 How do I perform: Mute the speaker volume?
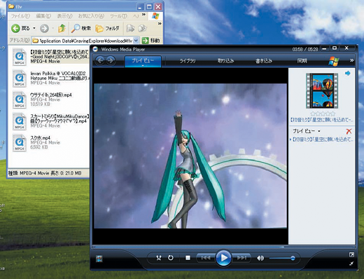pos(260,258)
